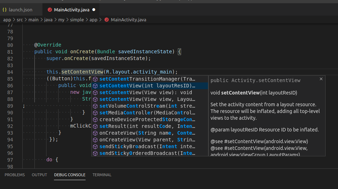Expand the 'src' breadcrumb folder
Viewport: 338px width, 189px height.
pos(20,20)
